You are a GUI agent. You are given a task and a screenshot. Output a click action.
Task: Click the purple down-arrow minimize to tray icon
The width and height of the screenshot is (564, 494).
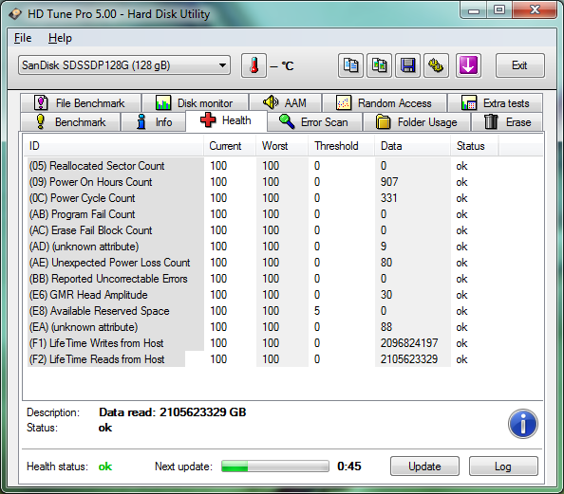(468, 65)
